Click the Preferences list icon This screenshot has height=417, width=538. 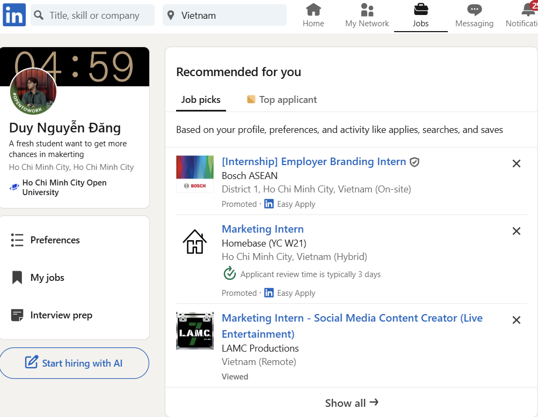17,240
